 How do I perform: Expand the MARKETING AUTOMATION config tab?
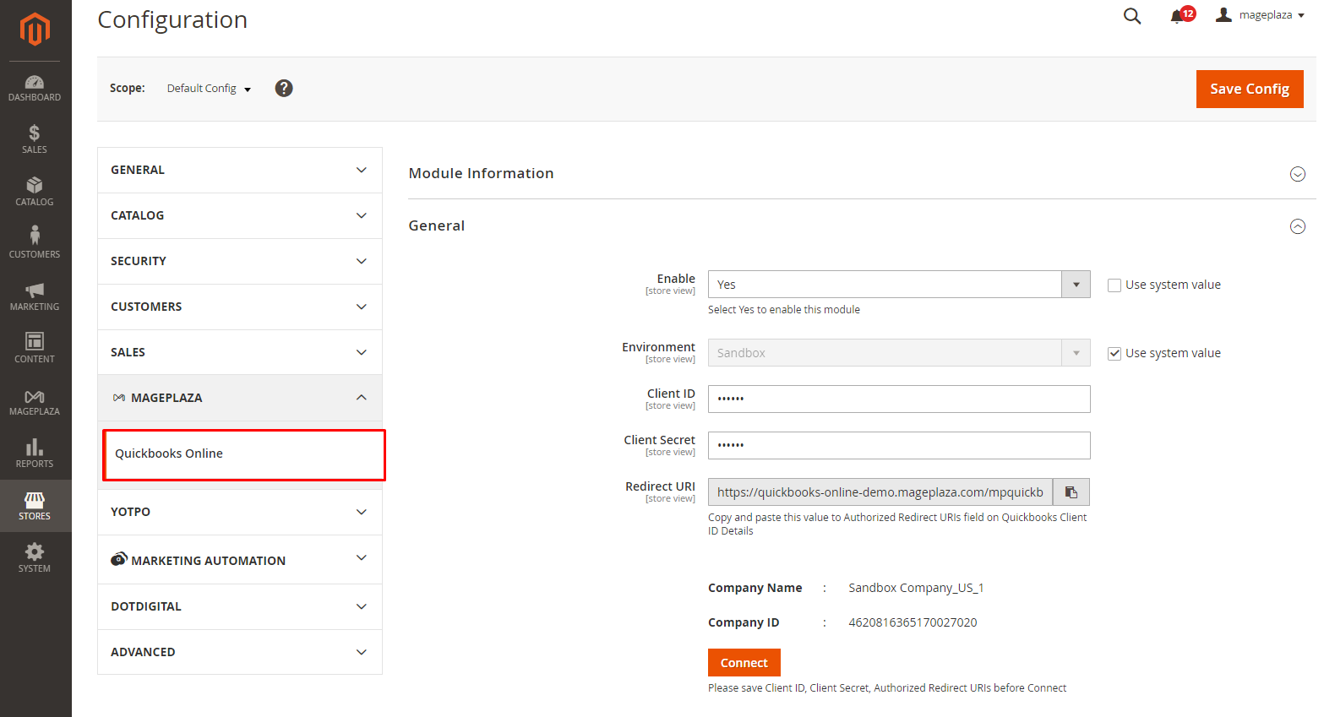240,560
